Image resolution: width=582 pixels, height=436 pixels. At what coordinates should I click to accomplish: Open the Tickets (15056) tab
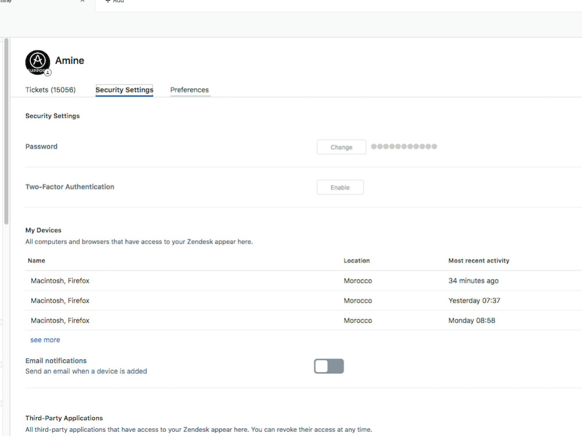tap(51, 90)
